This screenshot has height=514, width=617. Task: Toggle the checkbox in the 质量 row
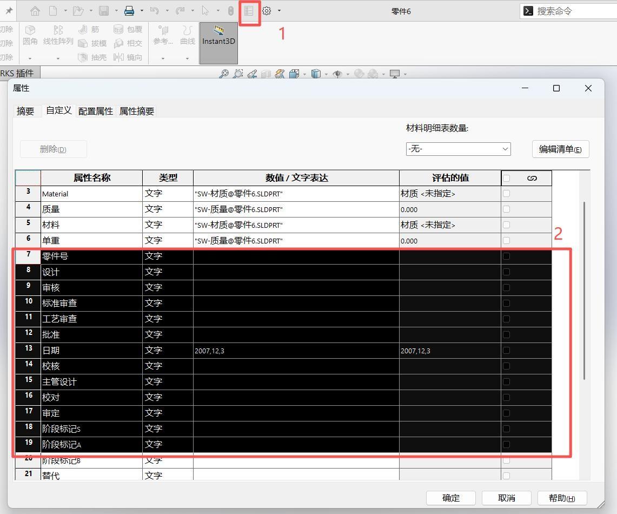point(507,209)
